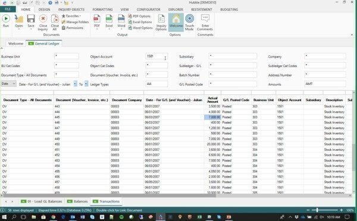Click the Object Account column header
Image resolution: width=357 pixels, height=221 pixels.
coord(289,100)
